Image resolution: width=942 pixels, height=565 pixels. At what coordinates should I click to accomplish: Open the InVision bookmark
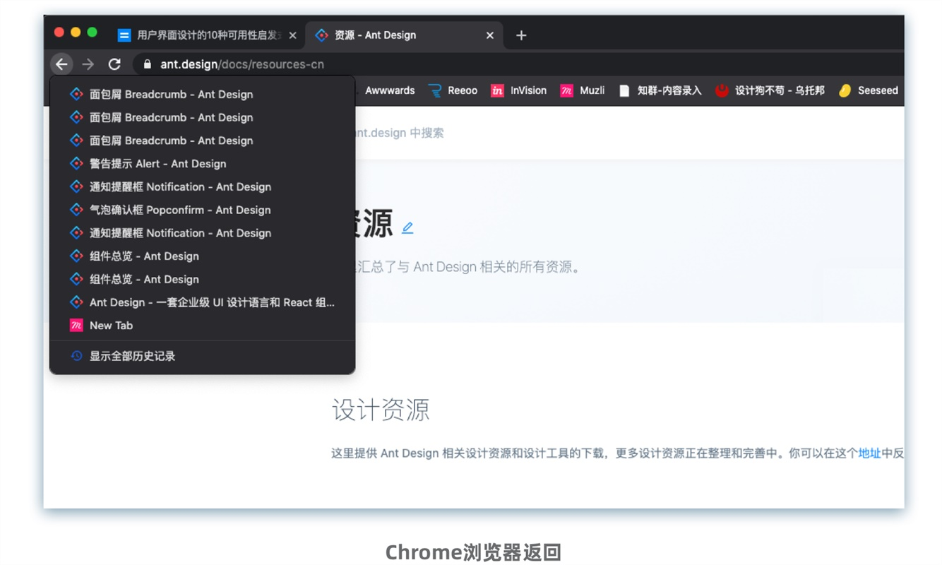(518, 90)
